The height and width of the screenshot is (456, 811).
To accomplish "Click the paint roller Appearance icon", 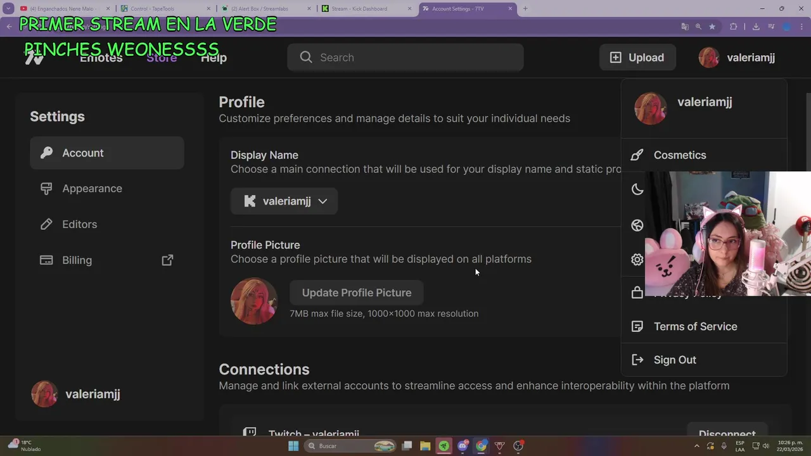I will [x=46, y=188].
